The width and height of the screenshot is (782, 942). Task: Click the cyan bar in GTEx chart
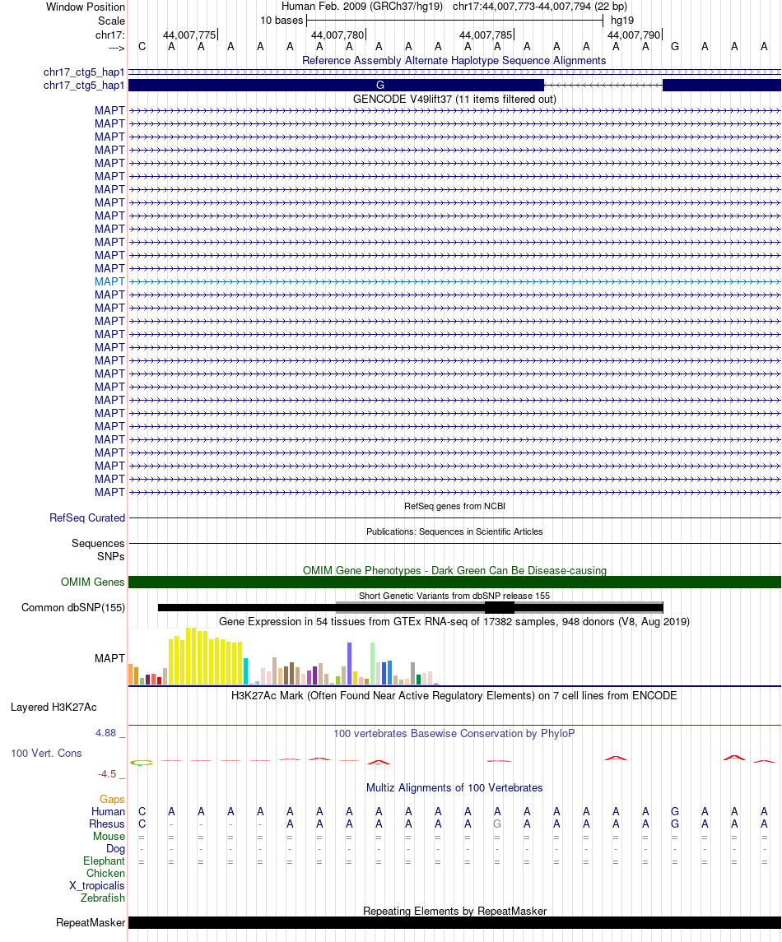click(245, 671)
